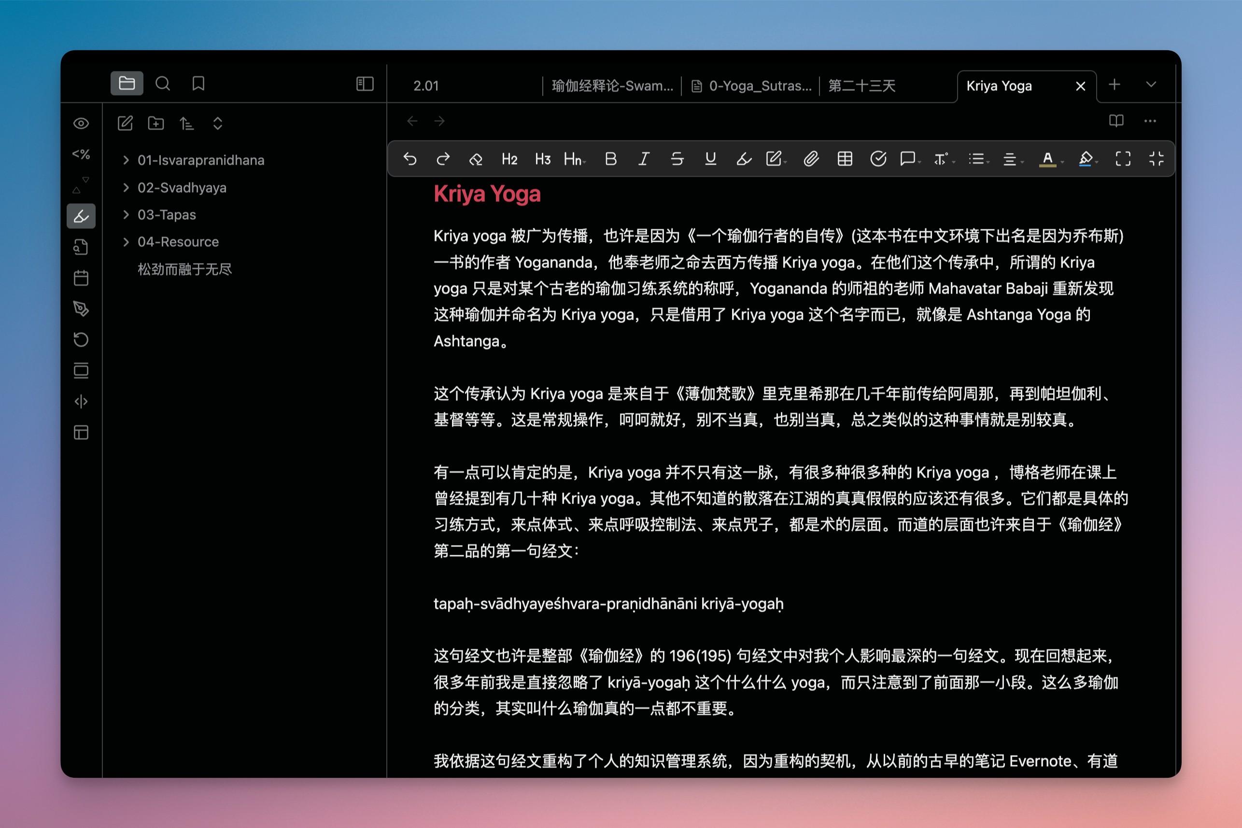The width and height of the screenshot is (1242, 828).
Task: Redo the edit in the toolbar
Action: (x=443, y=158)
